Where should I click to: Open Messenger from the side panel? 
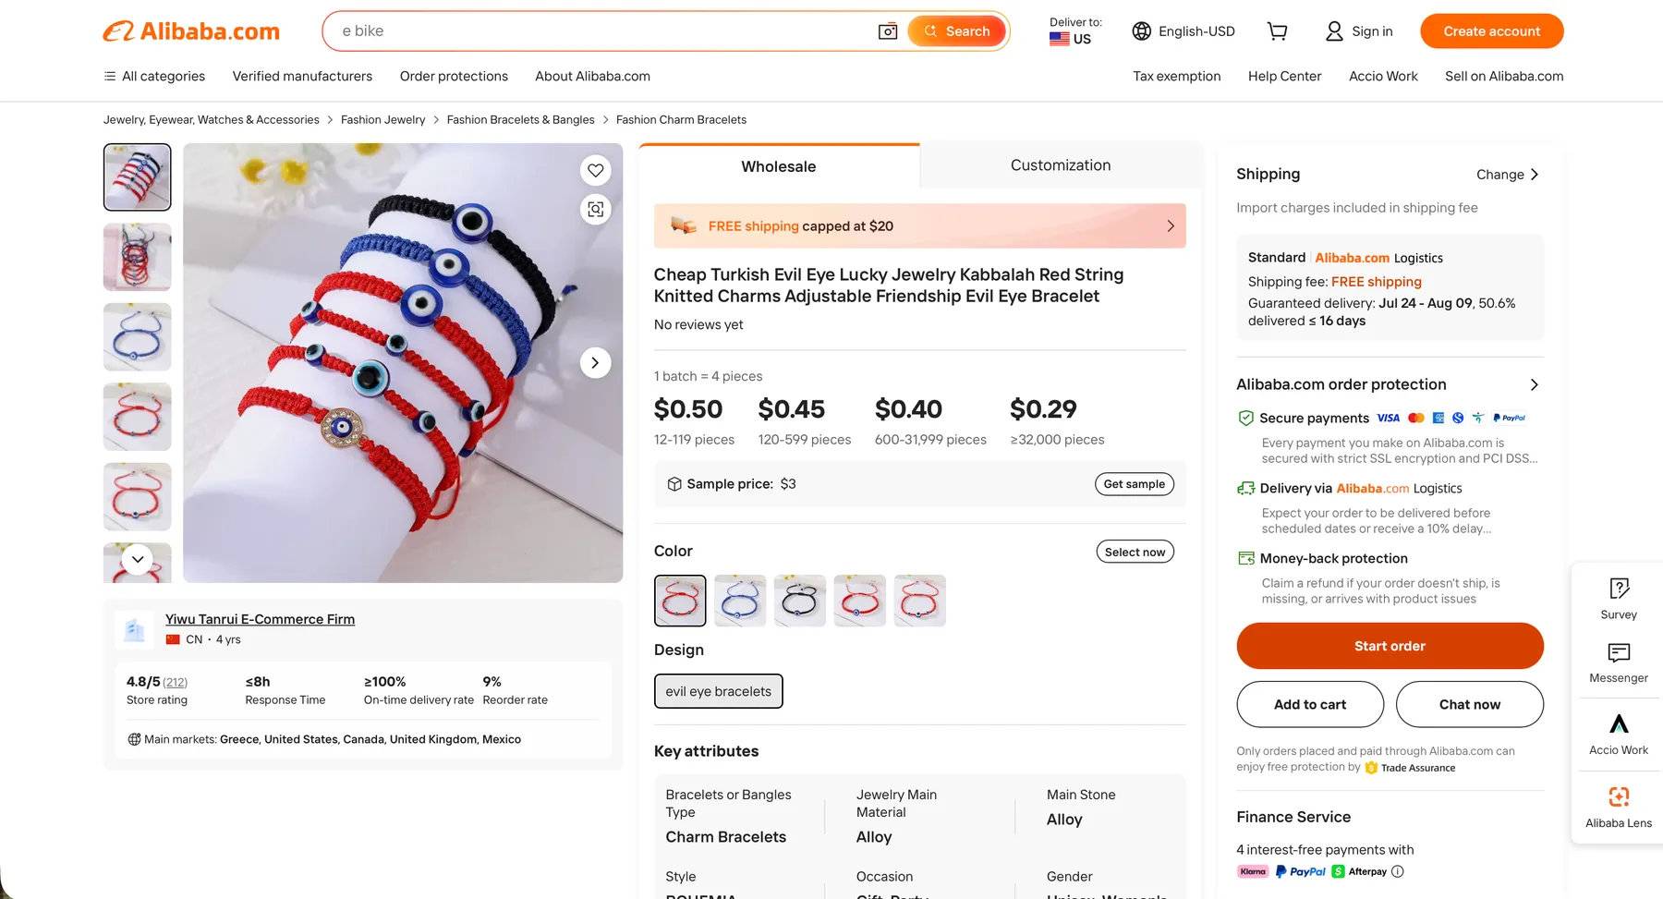tap(1619, 662)
